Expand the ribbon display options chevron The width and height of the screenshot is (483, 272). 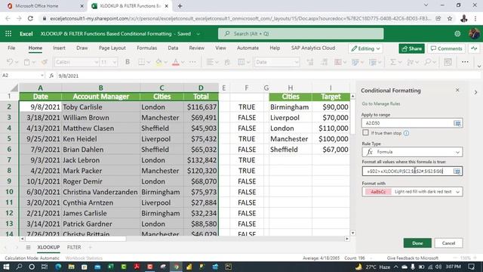tap(478, 66)
